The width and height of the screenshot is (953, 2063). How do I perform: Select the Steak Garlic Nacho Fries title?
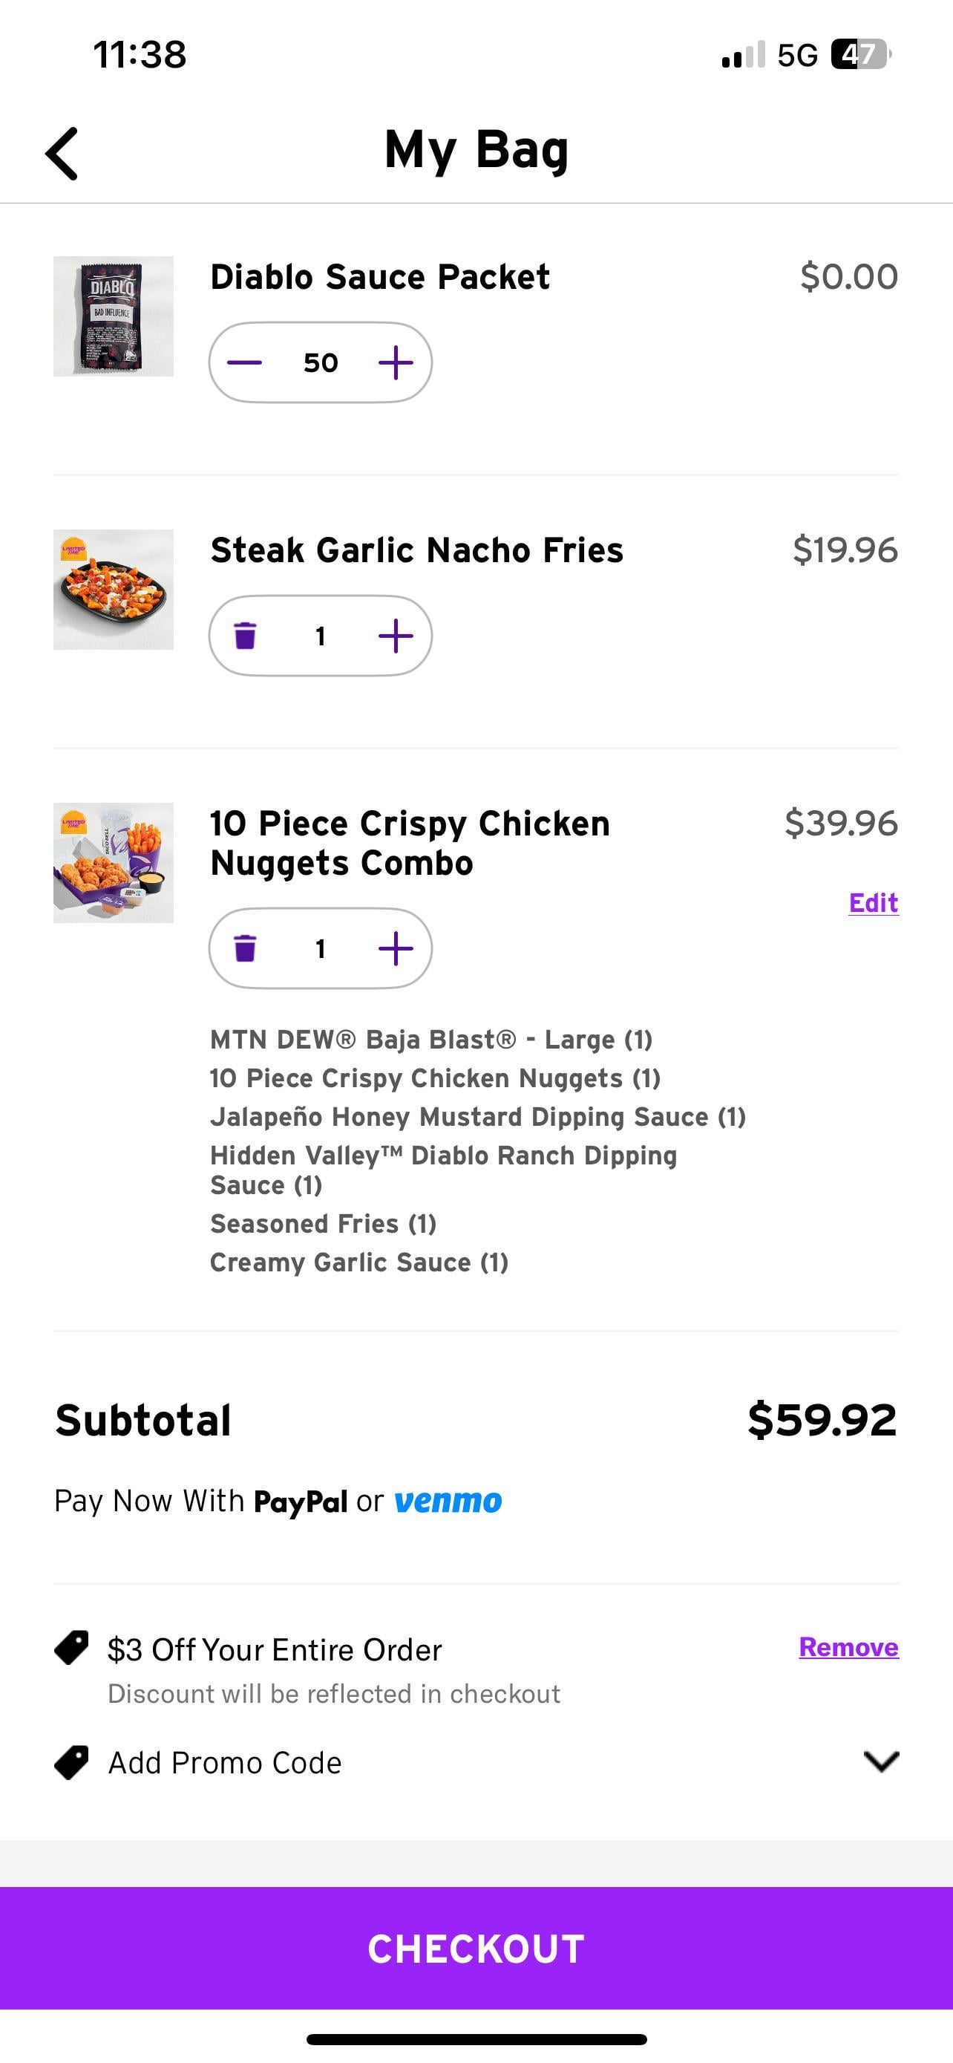coord(416,550)
